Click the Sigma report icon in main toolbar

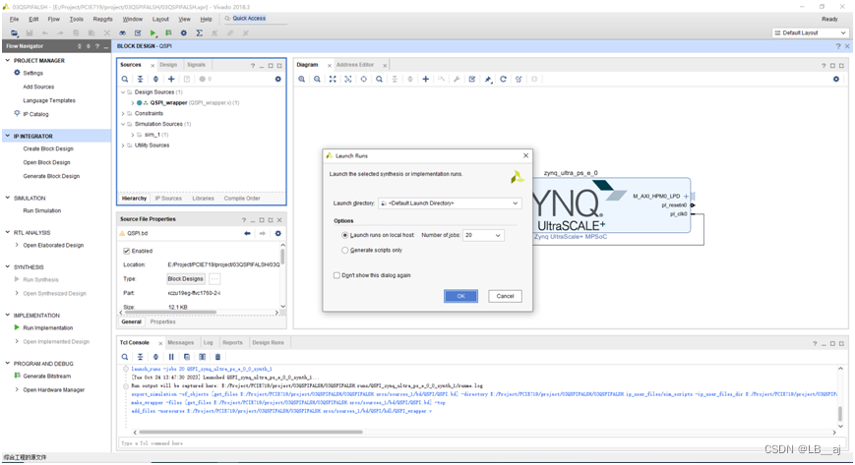point(200,33)
